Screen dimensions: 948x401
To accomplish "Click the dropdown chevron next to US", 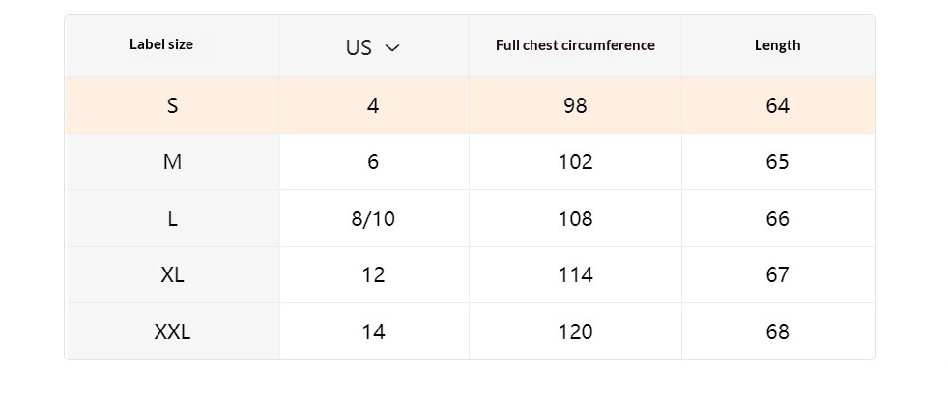I will [x=392, y=48].
